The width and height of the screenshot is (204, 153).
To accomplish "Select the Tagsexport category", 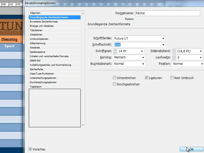I will pyautogui.click(x=55, y=87).
